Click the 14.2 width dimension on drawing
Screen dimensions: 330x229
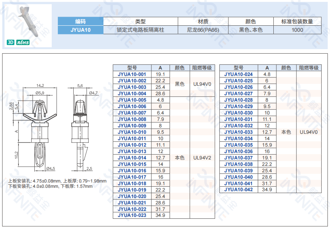[x=40, y=86]
